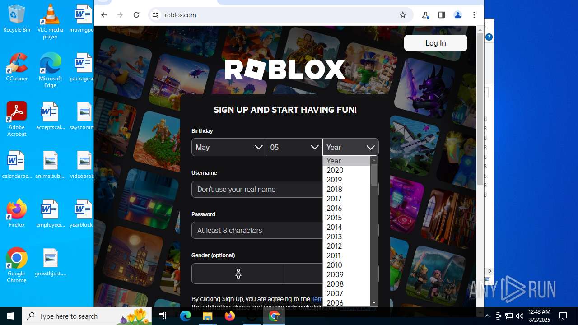Open File Explorer from taskbar
Image resolution: width=578 pixels, height=325 pixels.
(x=208, y=316)
